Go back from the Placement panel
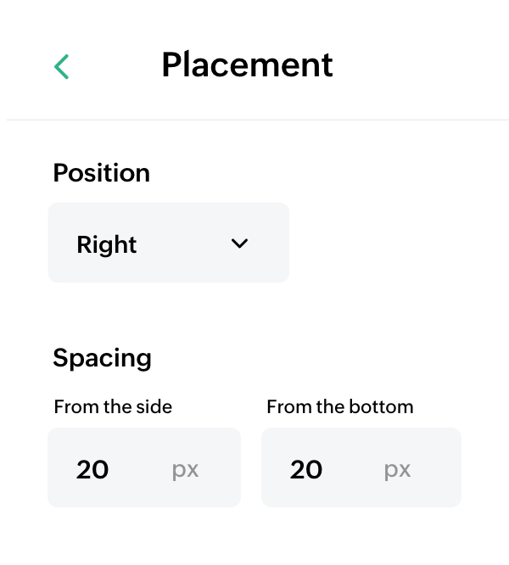 click(61, 66)
